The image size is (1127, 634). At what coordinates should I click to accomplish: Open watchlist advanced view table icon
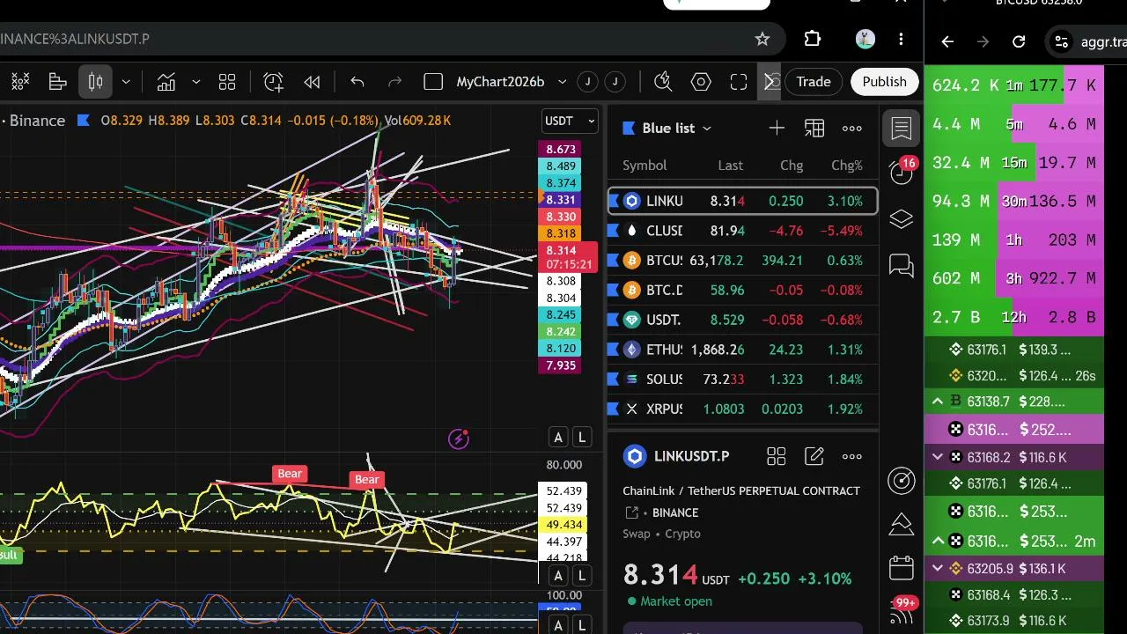[814, 129]
